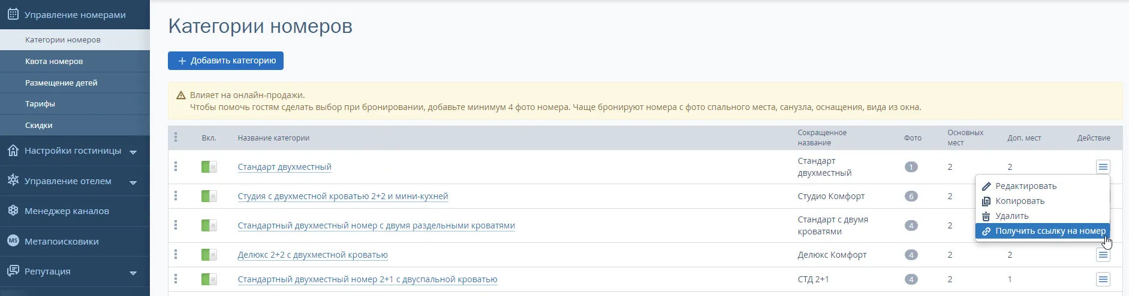
Task: Expand the Репутация section arrow
Action: pyautogui.click(x=133, y=273)
